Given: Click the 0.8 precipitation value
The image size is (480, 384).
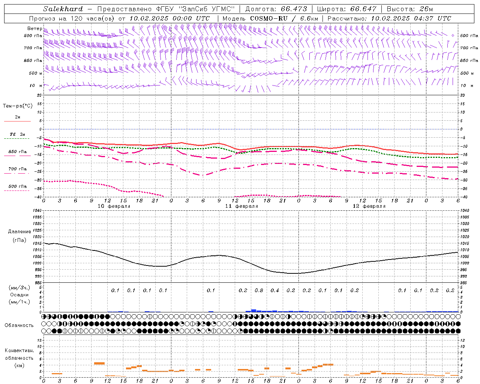Looking at the screenshot, I should coord(259,290).
